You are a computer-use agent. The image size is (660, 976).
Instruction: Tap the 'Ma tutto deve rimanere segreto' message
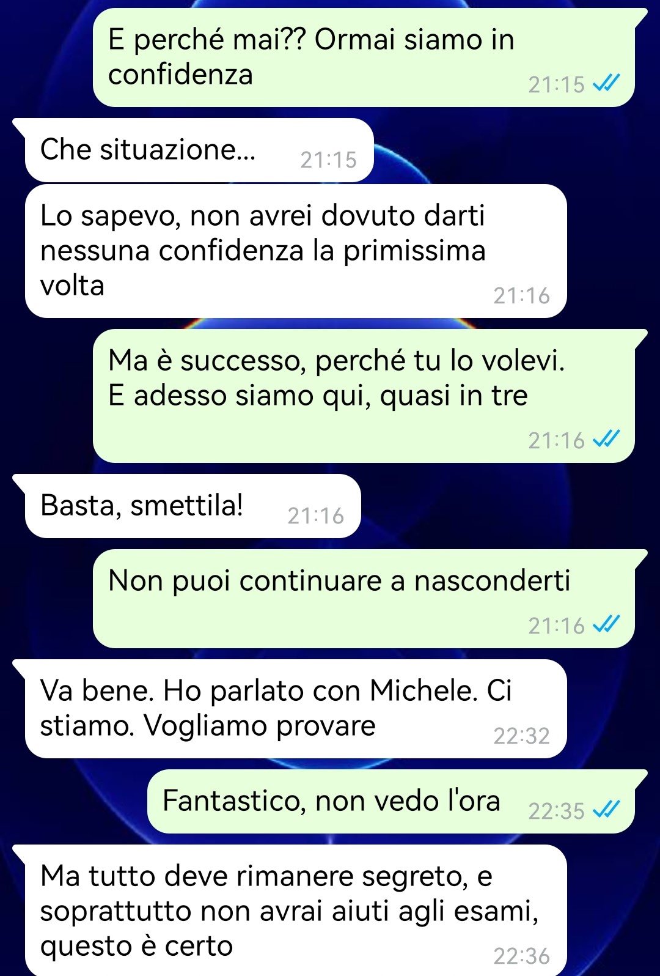pos(296,911)
